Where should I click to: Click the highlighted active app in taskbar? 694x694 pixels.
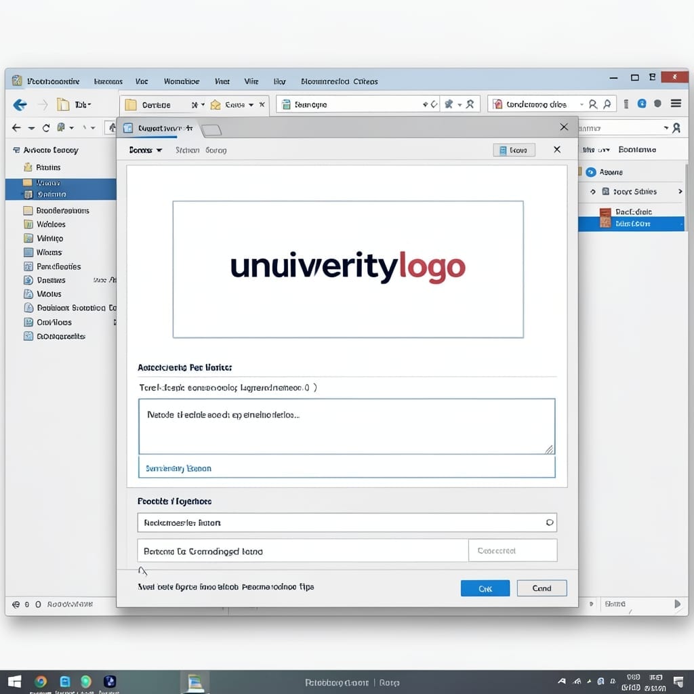(x=195, y=682)
